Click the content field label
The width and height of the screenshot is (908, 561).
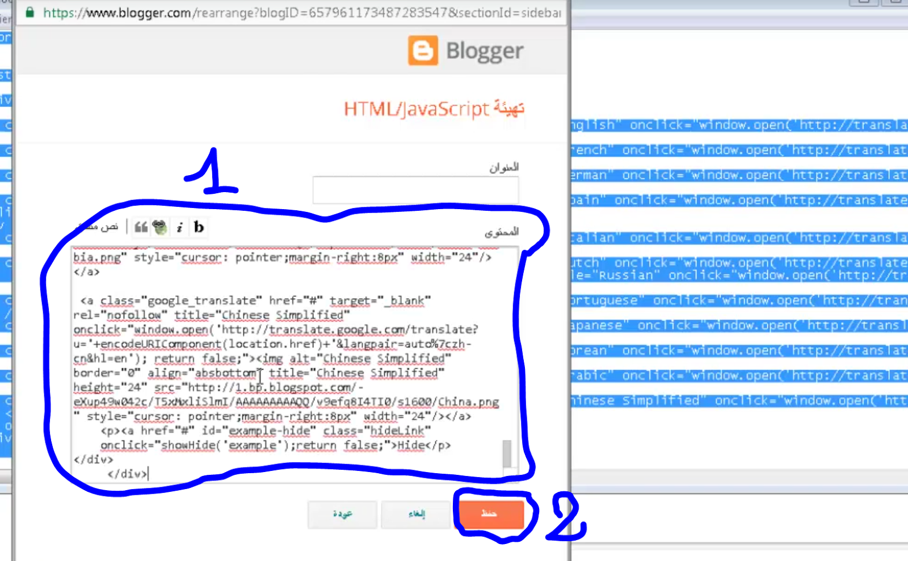(x=502, y=232)
